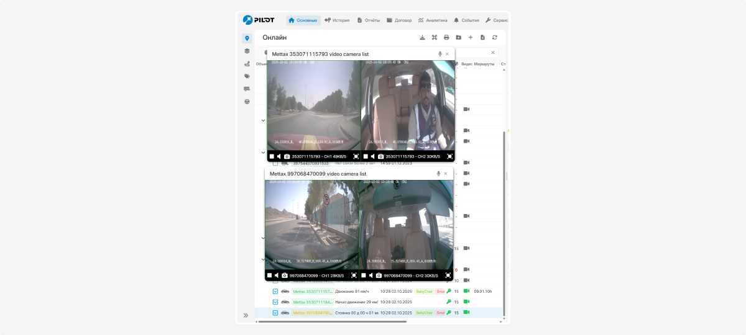746x335 pixels.
Task: Open fullscreen for 997068470099 CH2 video
Action: coord(448,275)
